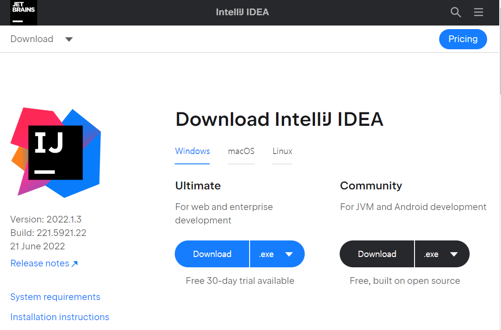Open Installation instructions link
501x330 pixels.
point(60,317)
